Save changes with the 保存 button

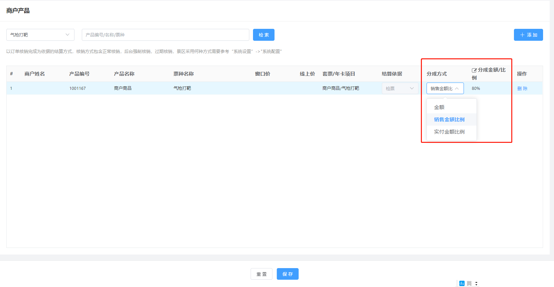287,274
